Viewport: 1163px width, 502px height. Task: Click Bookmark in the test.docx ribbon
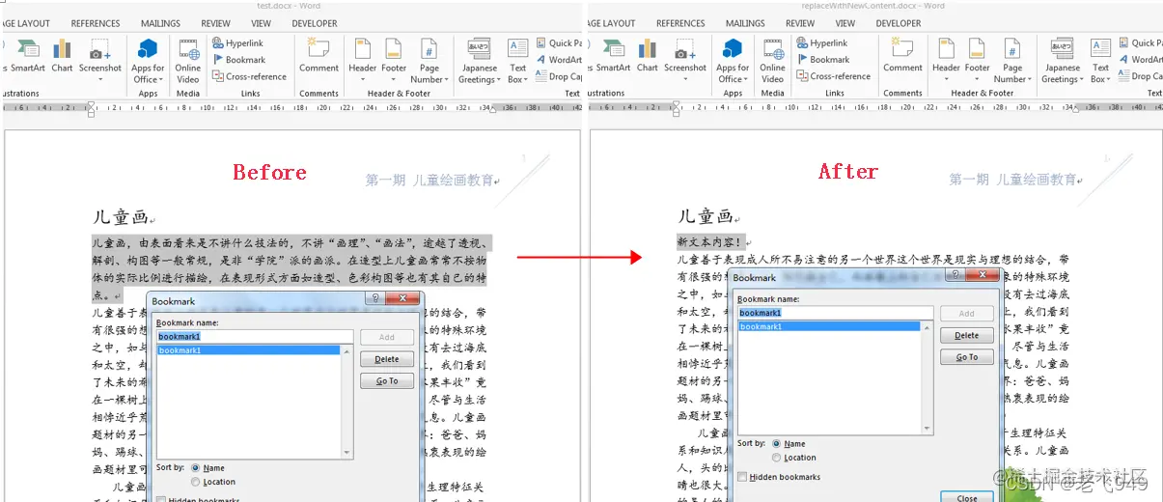pyautogui.click(x=238, y=60)
